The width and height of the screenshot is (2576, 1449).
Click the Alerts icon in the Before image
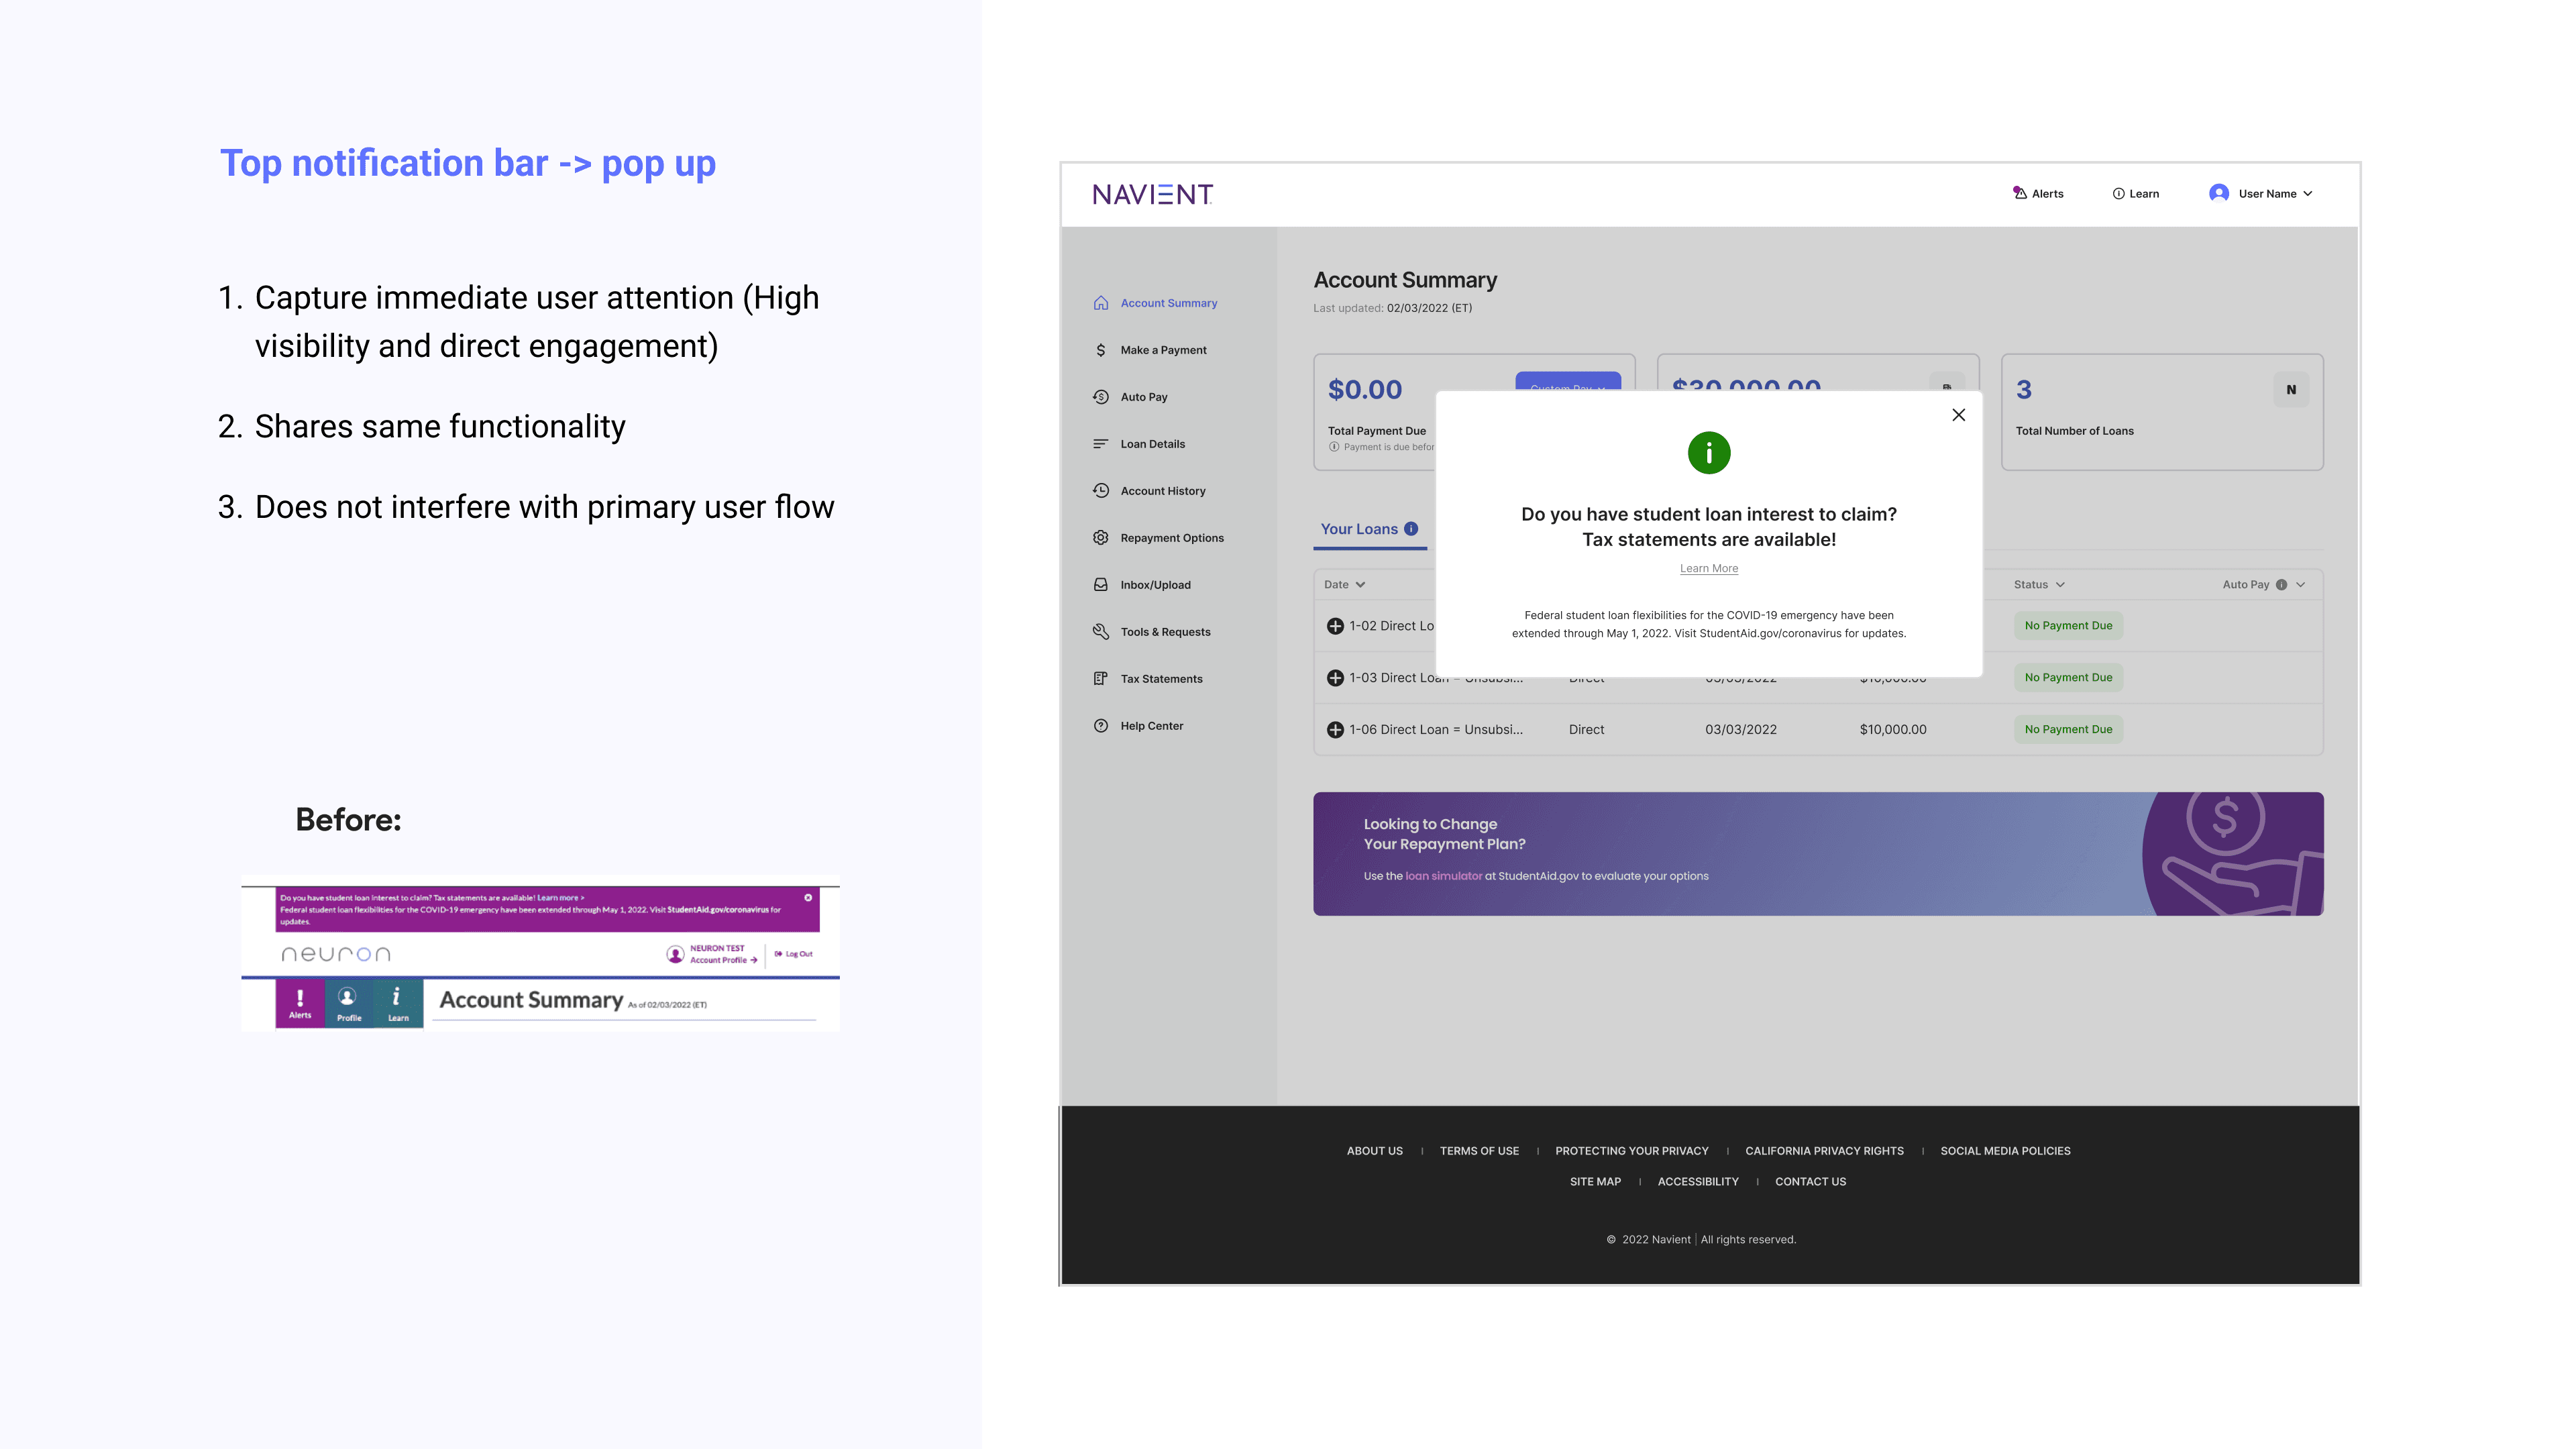pyautogui.click(x=300, y=1003)
